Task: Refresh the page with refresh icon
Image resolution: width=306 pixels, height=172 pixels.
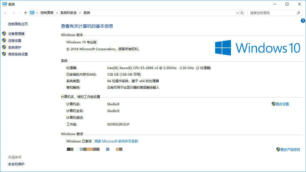Action: pyautogui.click(x=242, y=13)
